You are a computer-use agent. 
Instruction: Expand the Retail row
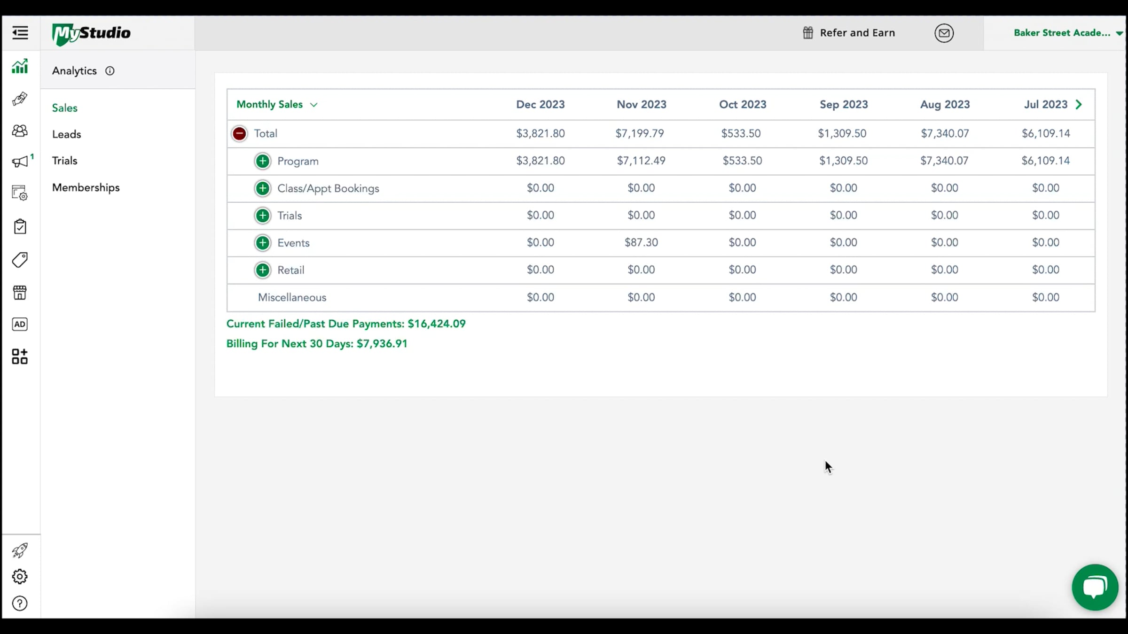click(x=263, y=270)
